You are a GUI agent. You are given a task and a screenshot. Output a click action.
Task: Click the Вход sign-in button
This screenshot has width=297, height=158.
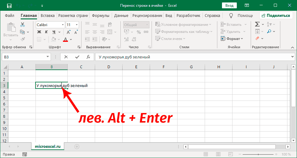[229, 6]
